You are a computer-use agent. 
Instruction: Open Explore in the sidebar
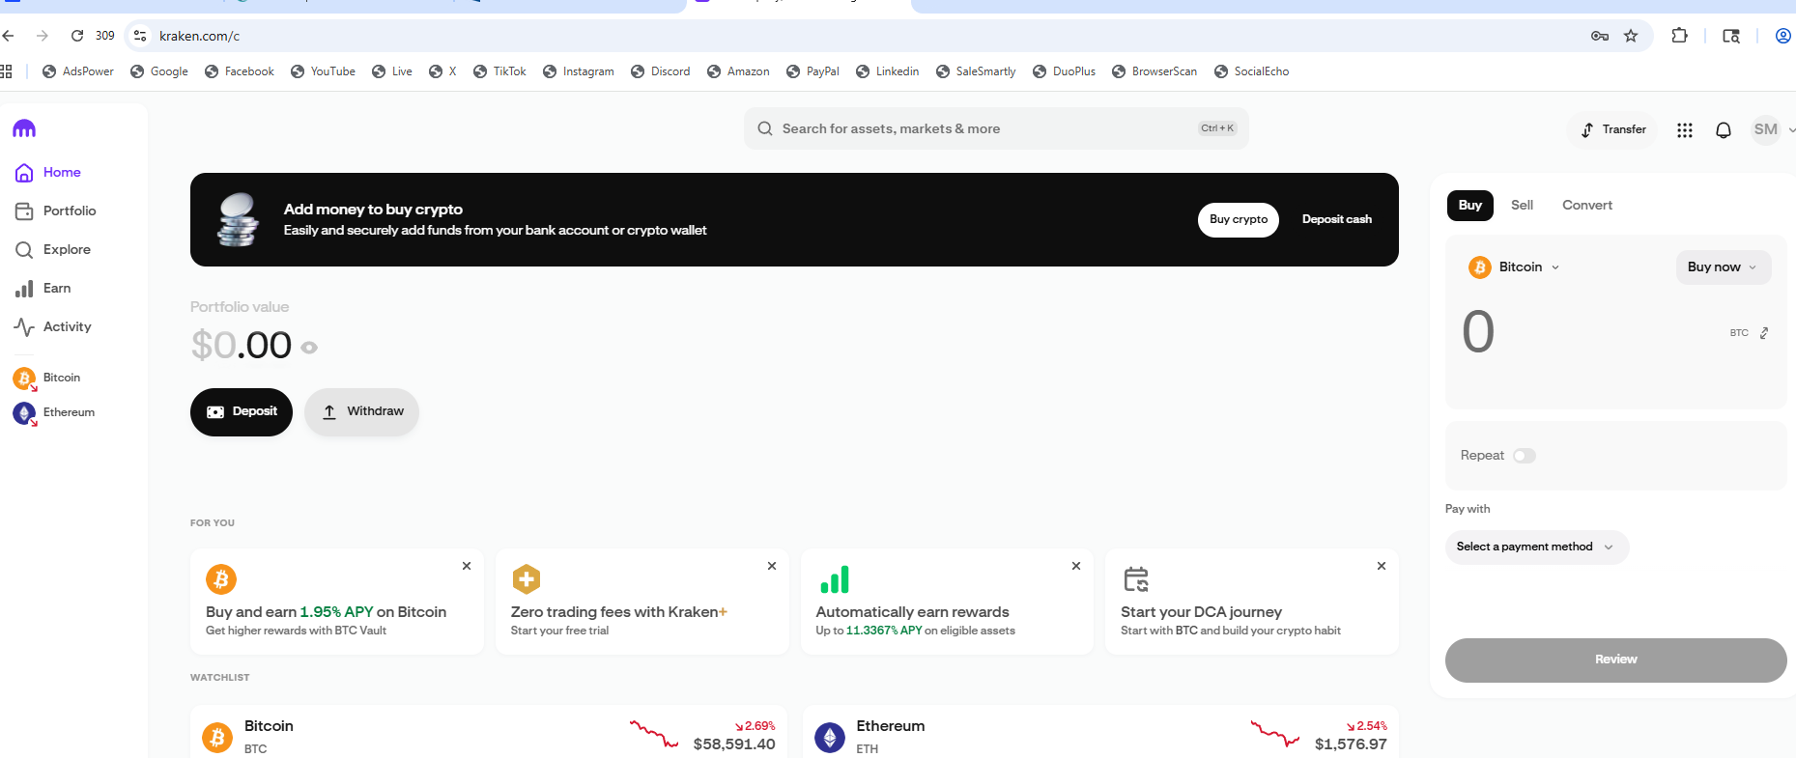[x=53, y=250]
